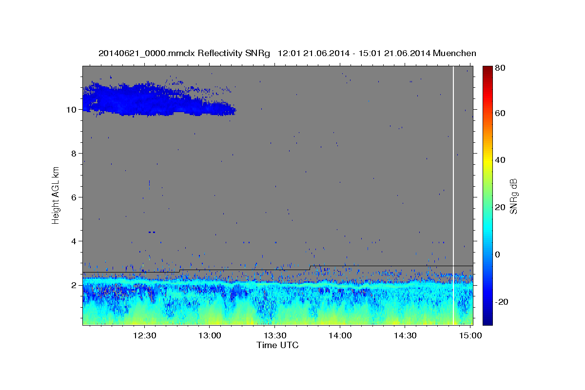The height and width of the screenshot is (390, 585).
Task: Click the 'SNRg dB' colorbar label
Action: point(513,195)
